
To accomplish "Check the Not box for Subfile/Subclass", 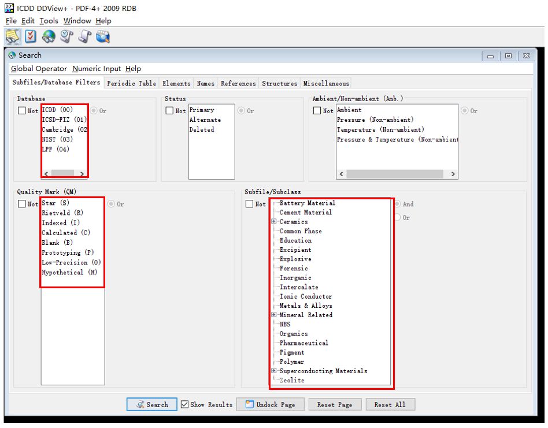I will [249, 204].
